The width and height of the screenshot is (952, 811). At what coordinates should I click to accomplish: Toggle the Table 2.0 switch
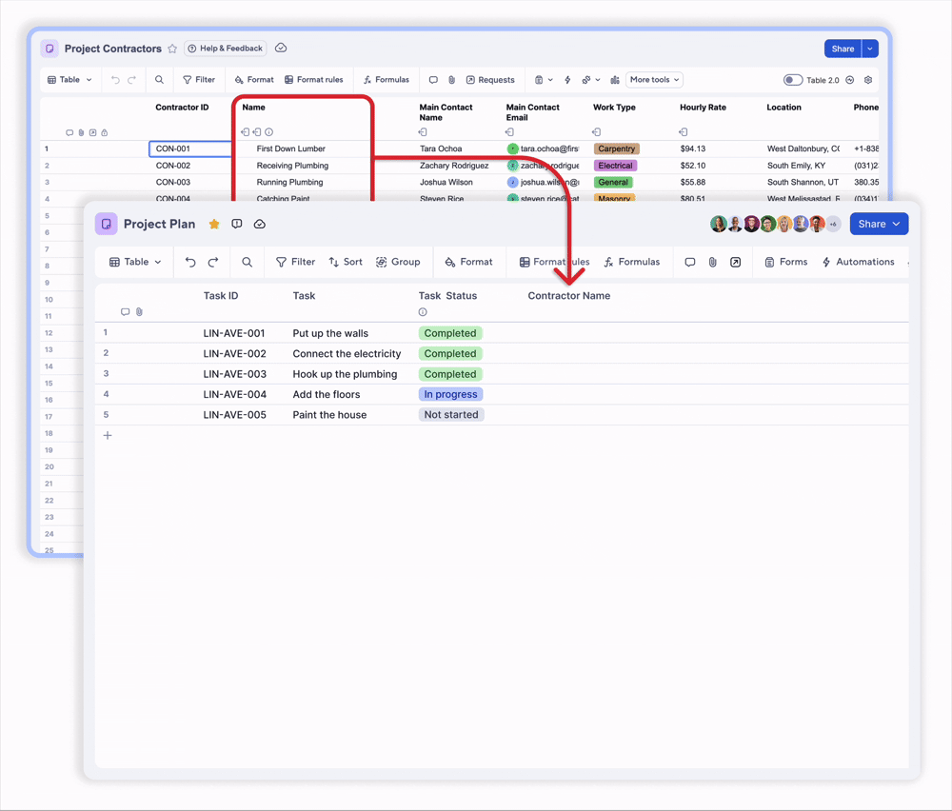pyautogui.click(x=793, y=80)
